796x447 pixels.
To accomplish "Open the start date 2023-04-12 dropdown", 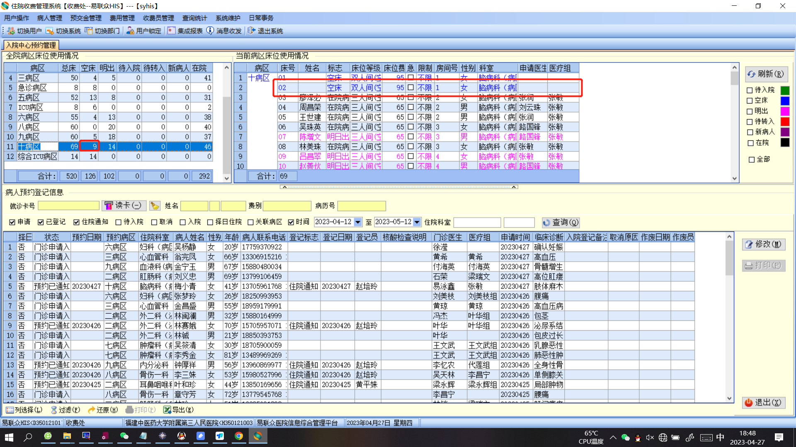I will click(358, 222).
